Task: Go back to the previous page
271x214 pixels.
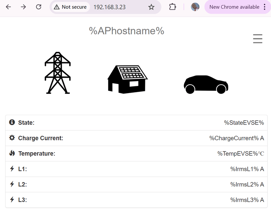Action: click(x=8, y=7)
